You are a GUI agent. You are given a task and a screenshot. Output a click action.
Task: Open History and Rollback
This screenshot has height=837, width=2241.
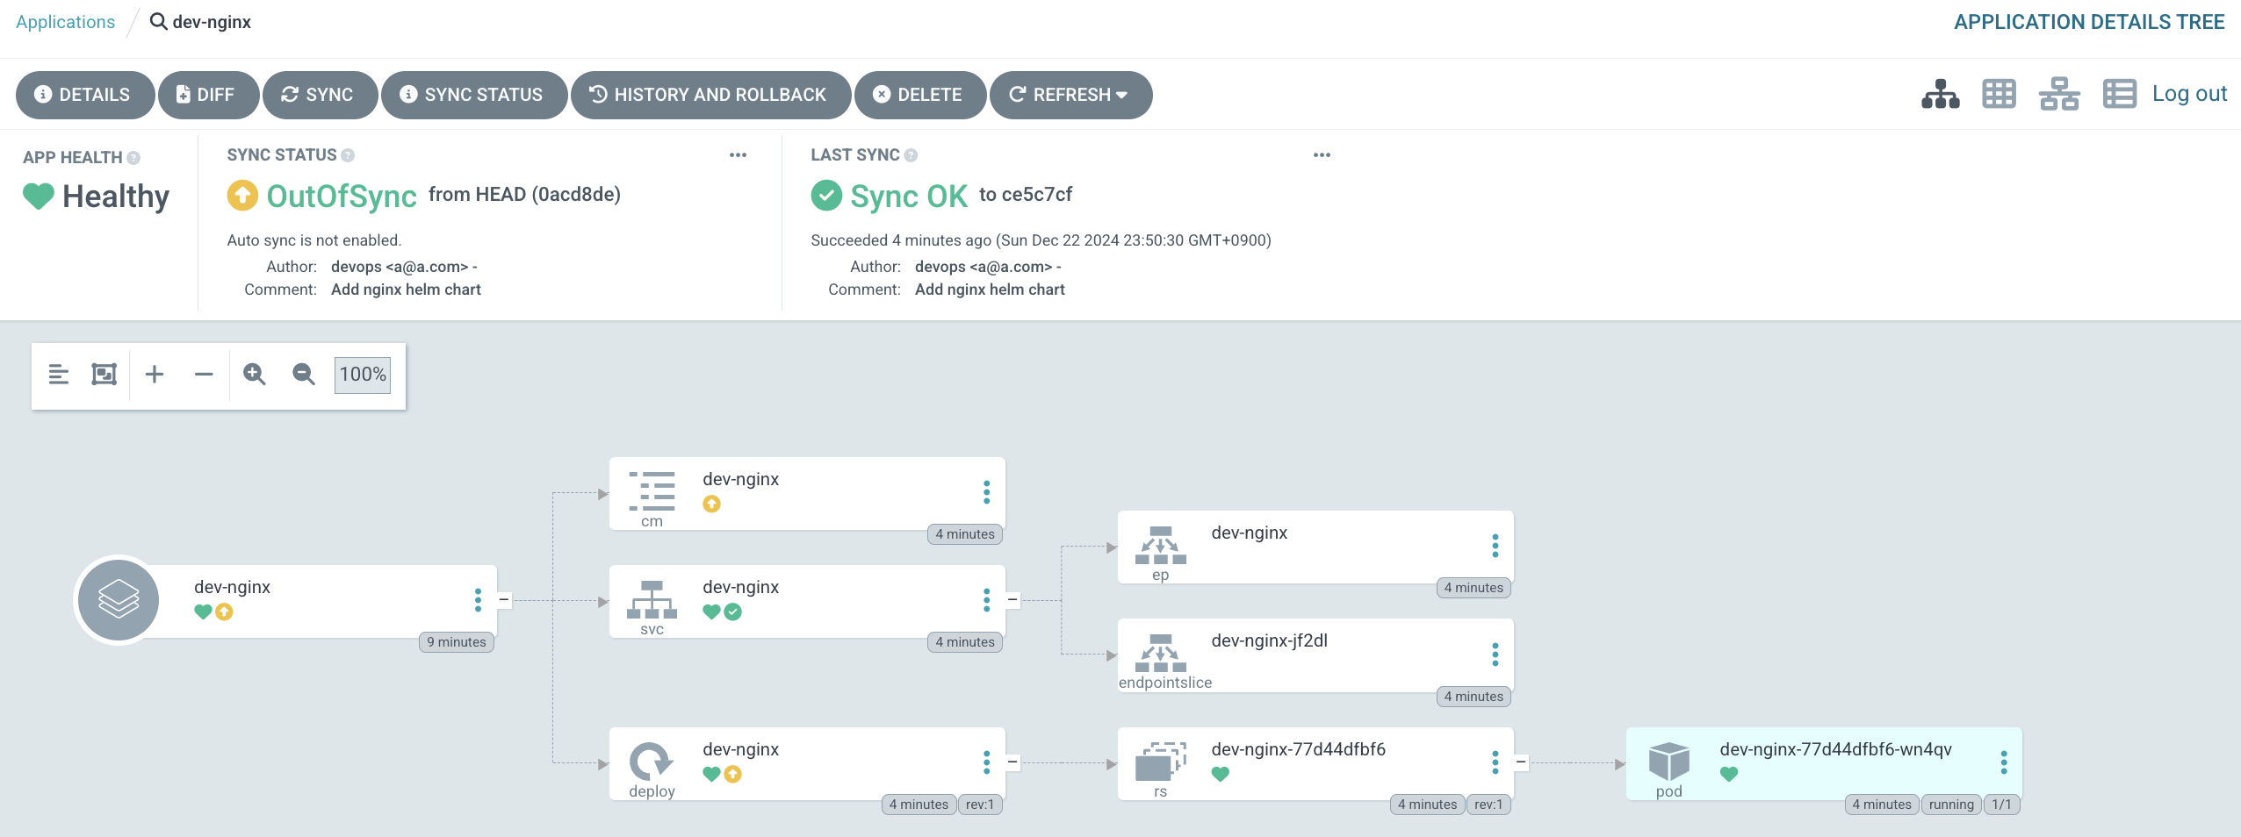click(x=710, y=95)
